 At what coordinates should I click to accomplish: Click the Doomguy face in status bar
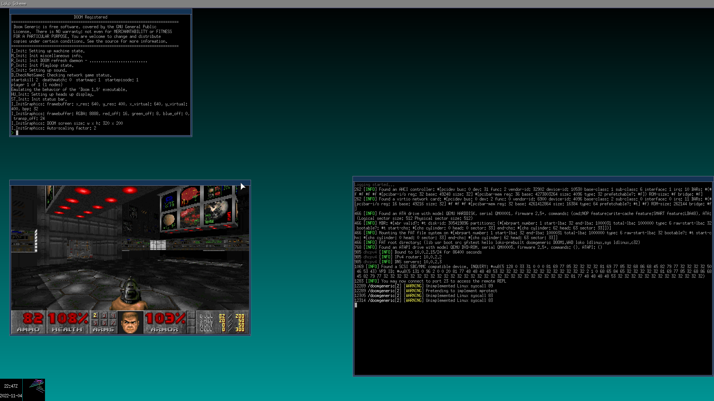click(x=130, y=322)
